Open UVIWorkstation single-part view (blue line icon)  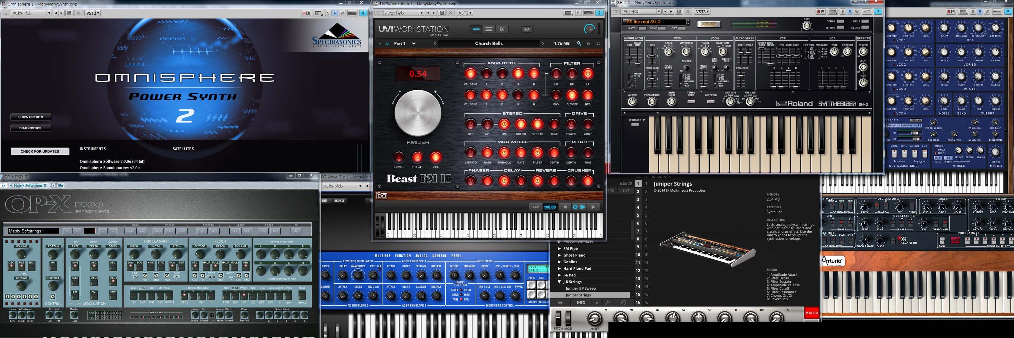[476, 29]
